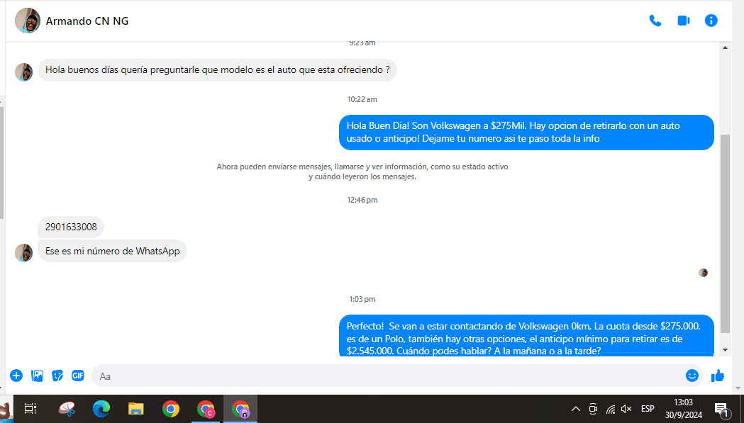
Task: Click the contact name Armando CN NG
Action: pyautogui.click(x=87, y=21)
